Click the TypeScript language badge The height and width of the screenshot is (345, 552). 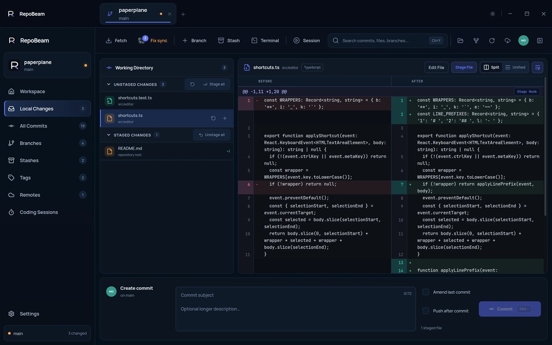(312, 68)
